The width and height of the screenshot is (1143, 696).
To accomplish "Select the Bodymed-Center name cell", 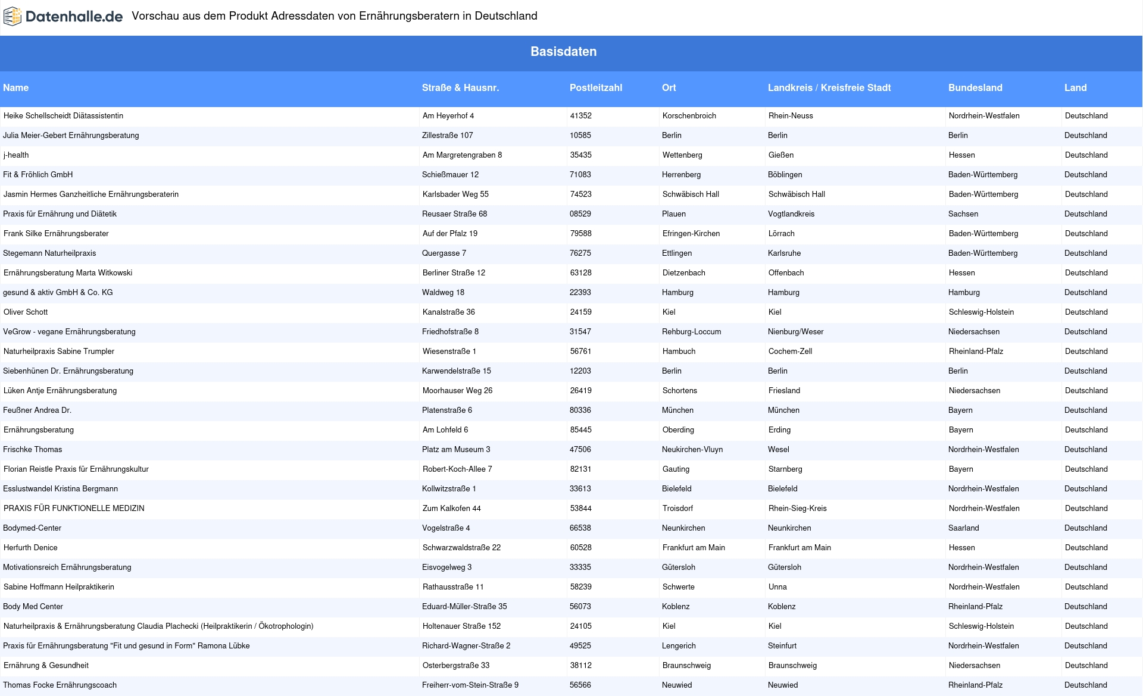I will 32,528.
